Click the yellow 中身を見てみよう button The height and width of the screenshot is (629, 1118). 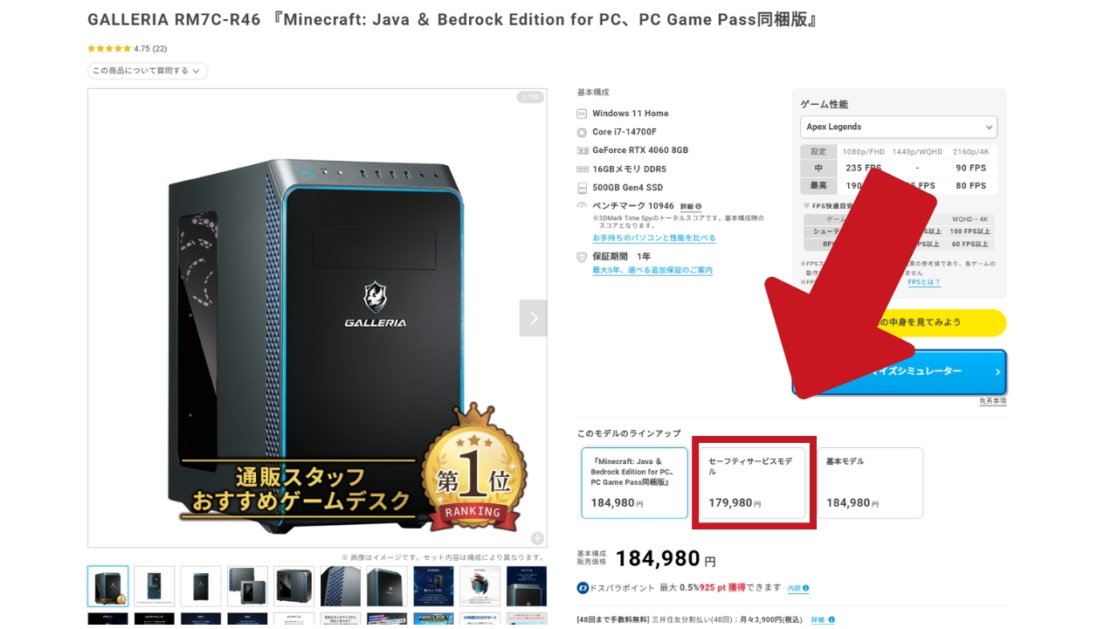point(899,322)
